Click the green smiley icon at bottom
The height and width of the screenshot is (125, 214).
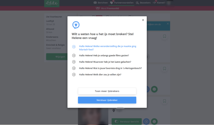pyautogui.click(x=154, y=122)
